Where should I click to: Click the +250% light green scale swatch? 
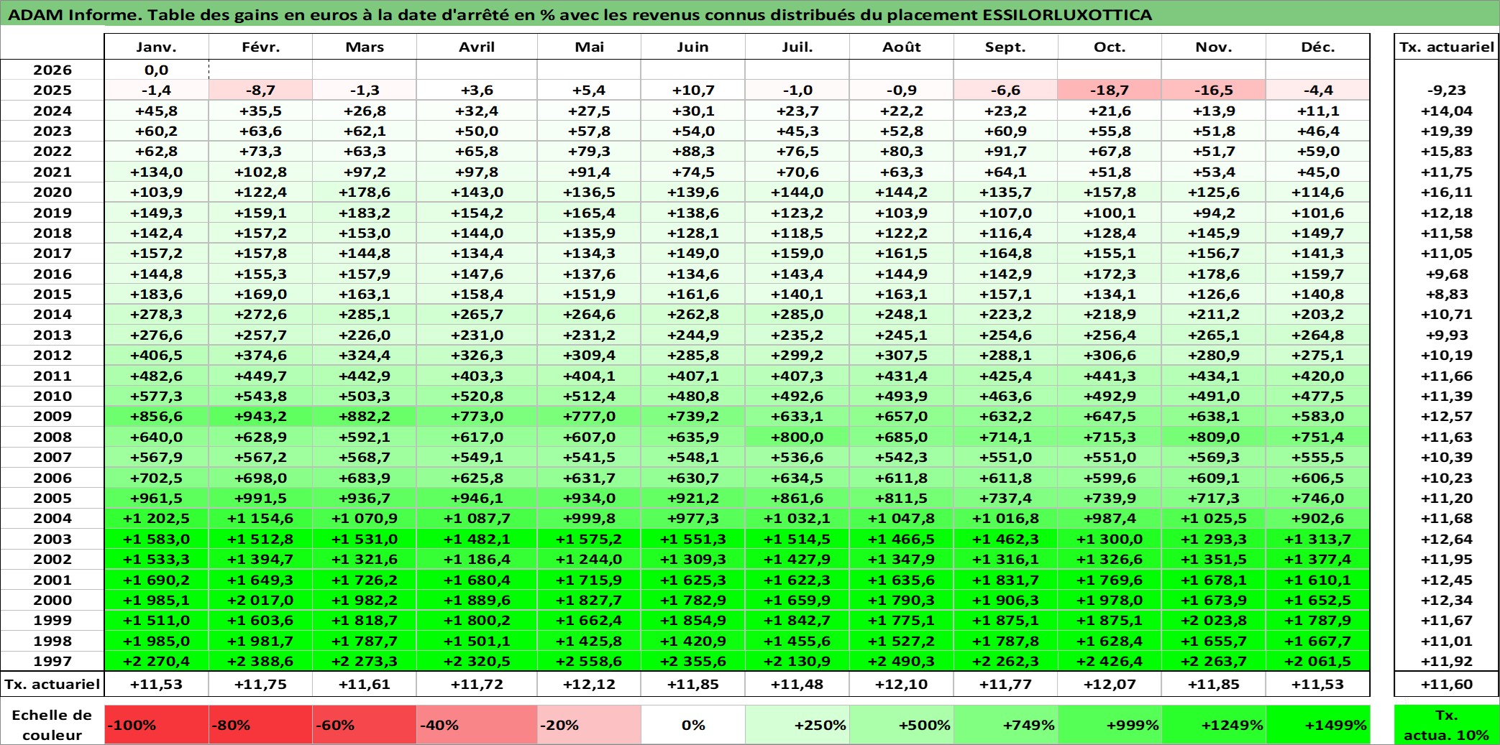click(797, 725)
